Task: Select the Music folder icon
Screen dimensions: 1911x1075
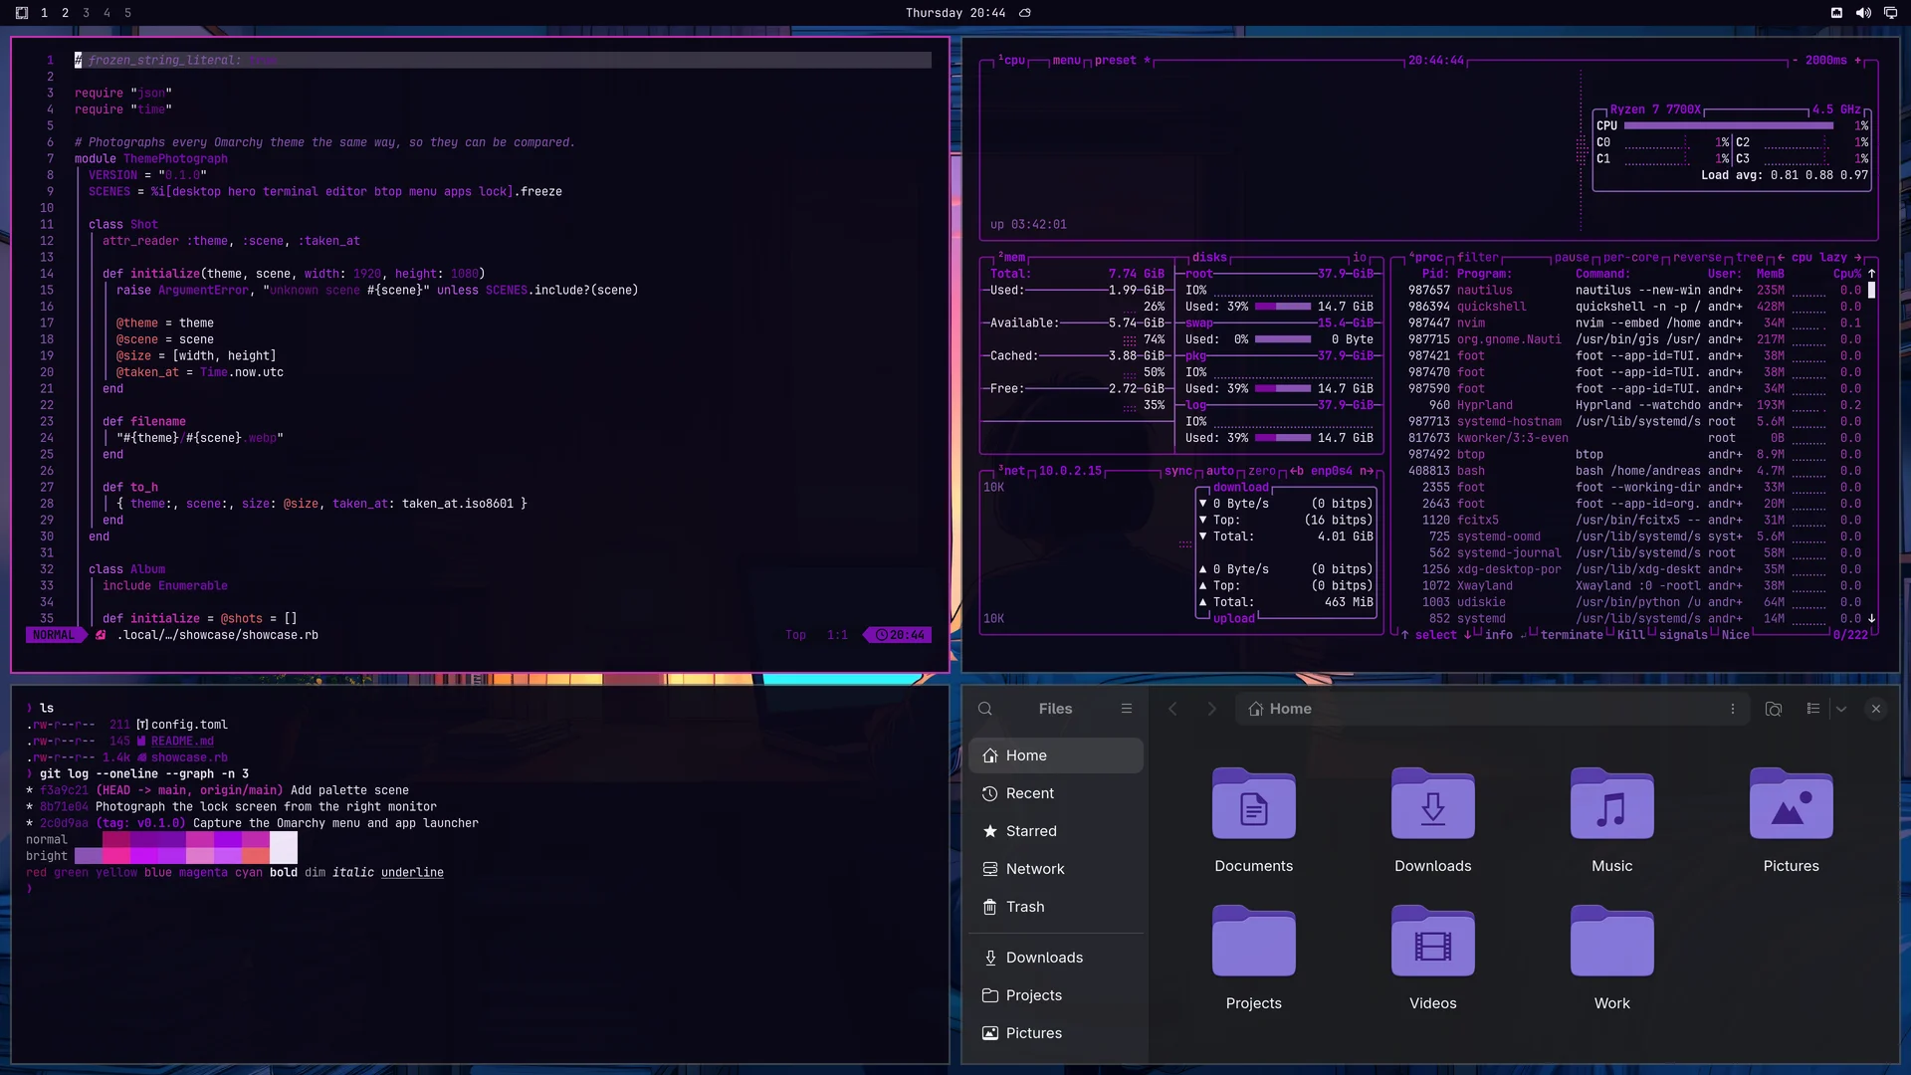Action: [1612, 804]
